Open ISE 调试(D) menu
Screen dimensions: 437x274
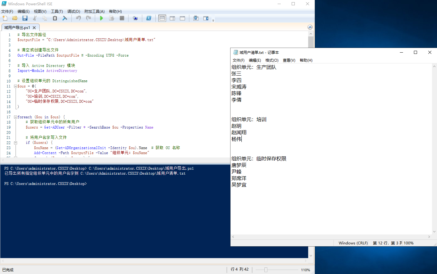click(74, 12)
